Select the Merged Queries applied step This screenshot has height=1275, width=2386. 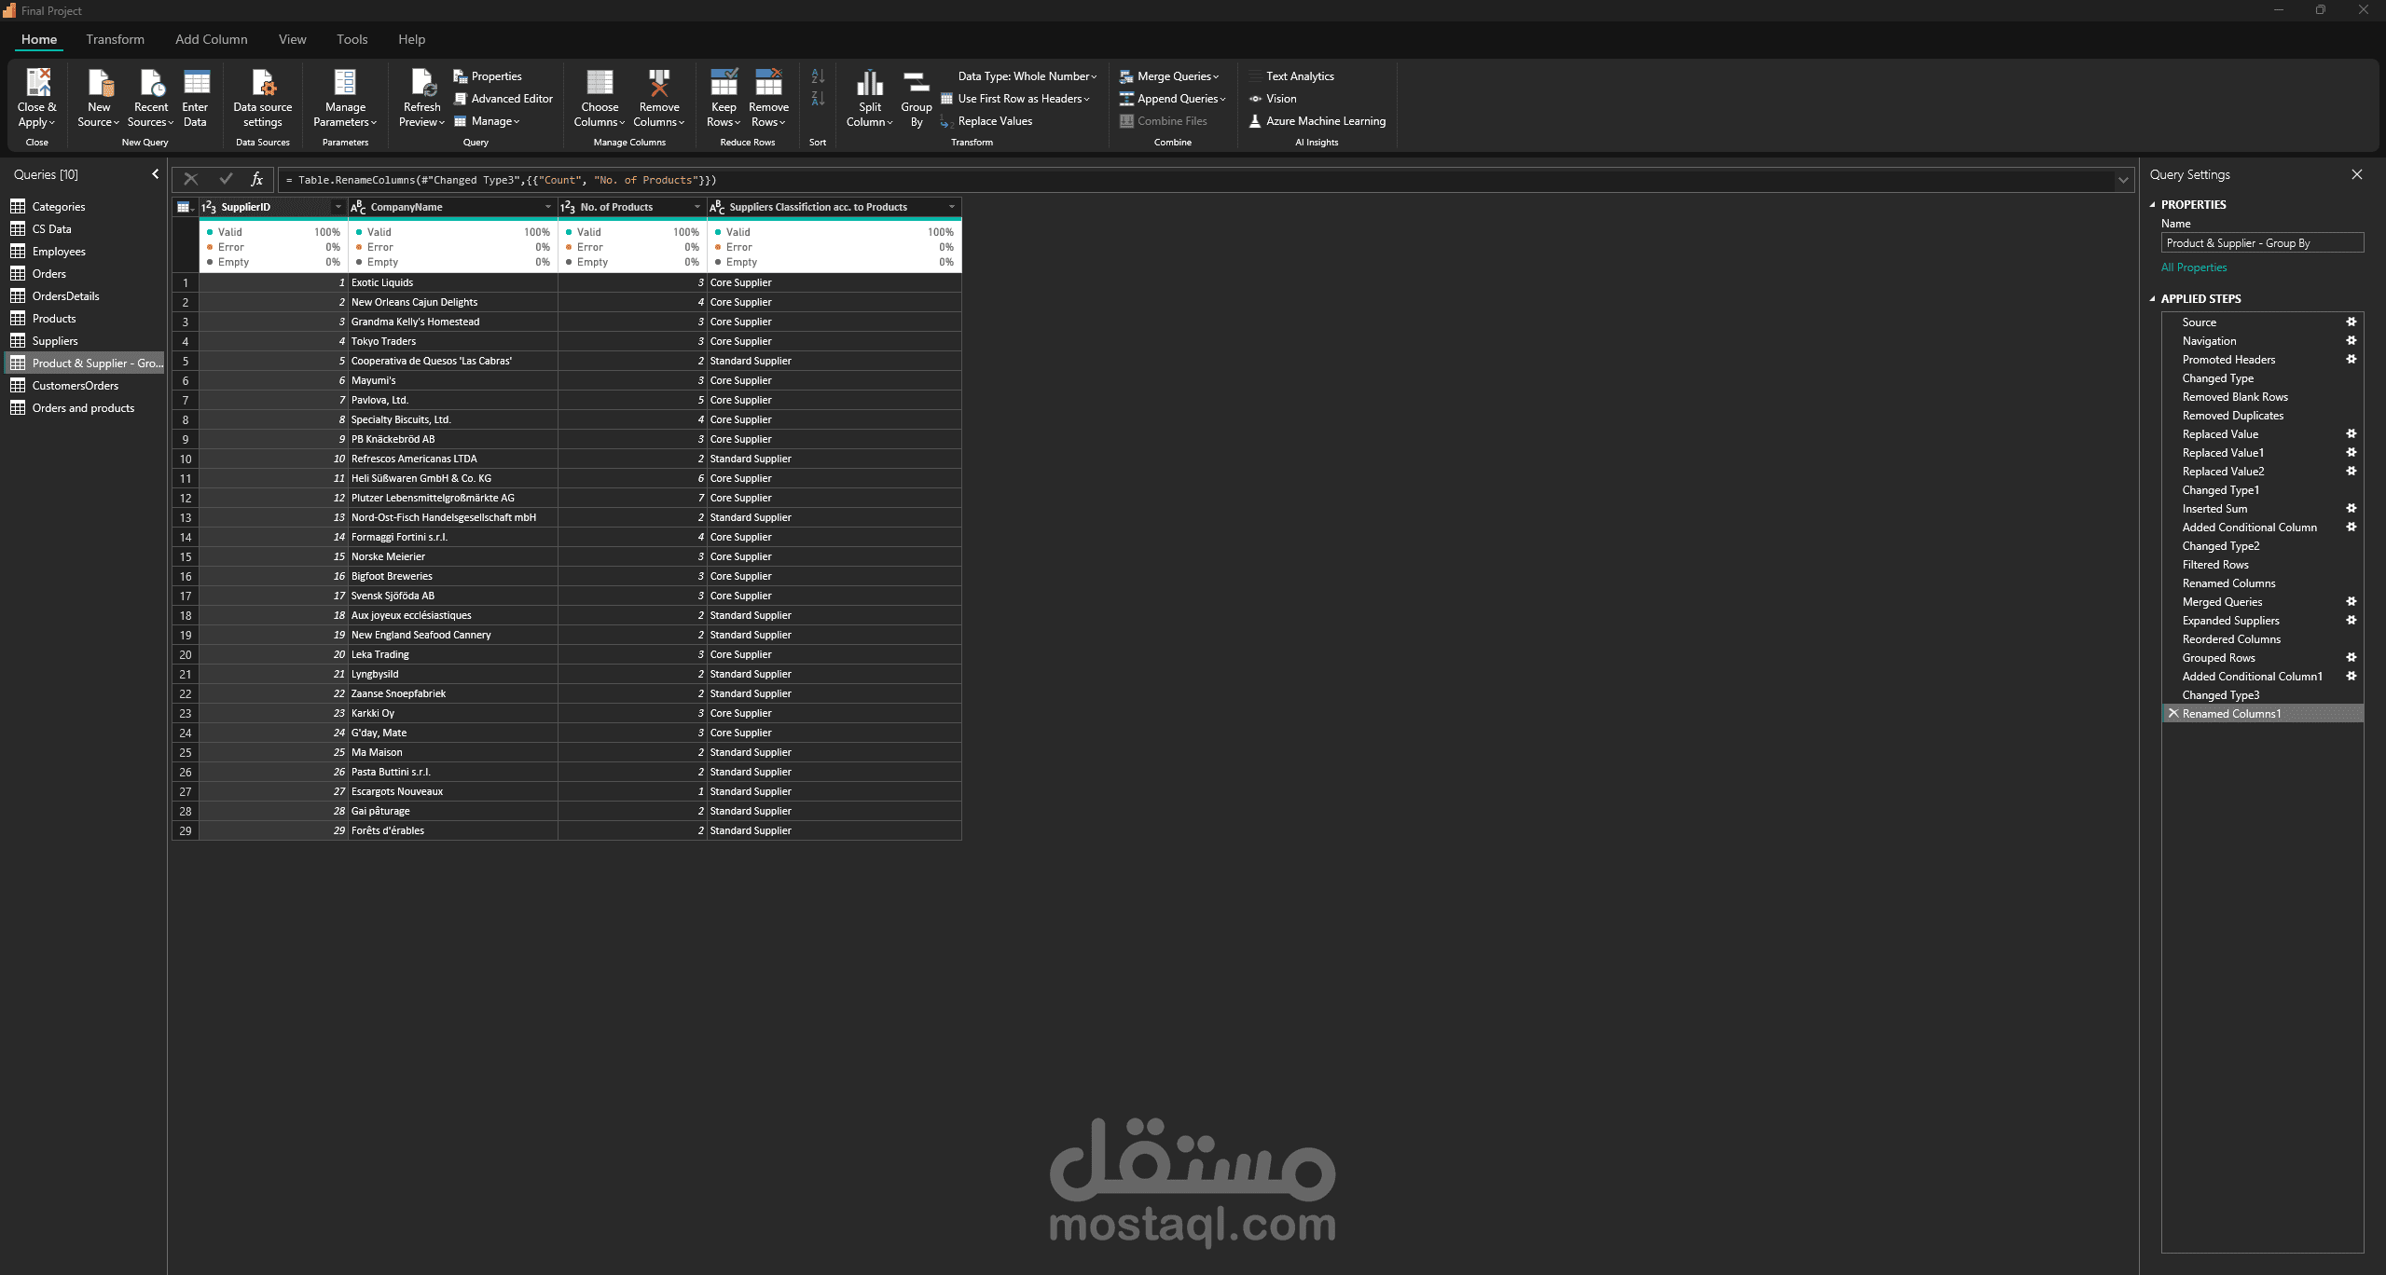coord(2222,602)
